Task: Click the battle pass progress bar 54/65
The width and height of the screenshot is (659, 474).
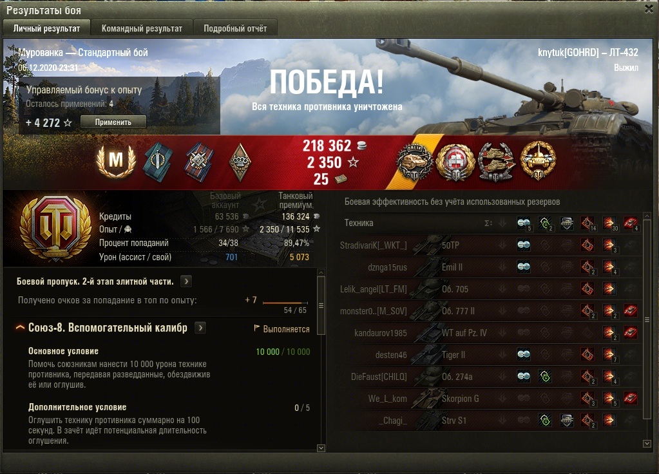Action: point(285,303)
